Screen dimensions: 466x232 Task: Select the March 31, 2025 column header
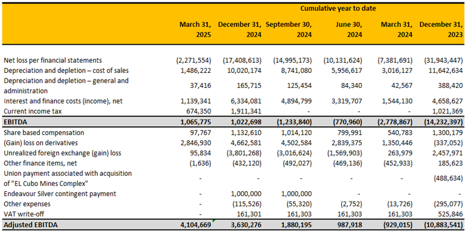click(195, 29)
